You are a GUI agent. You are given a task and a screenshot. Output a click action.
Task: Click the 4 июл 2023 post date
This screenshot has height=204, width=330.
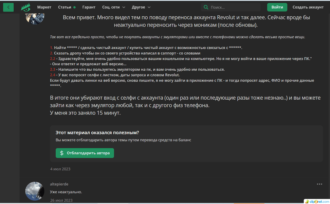[x=60, y=169]
